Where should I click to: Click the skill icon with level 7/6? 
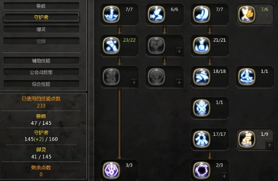(x=247, y=14)
